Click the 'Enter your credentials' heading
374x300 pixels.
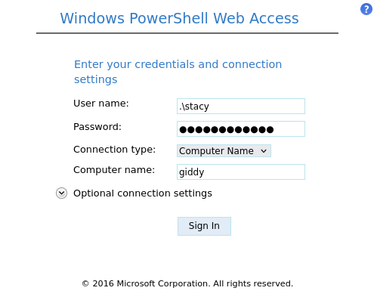pos(178,72)
